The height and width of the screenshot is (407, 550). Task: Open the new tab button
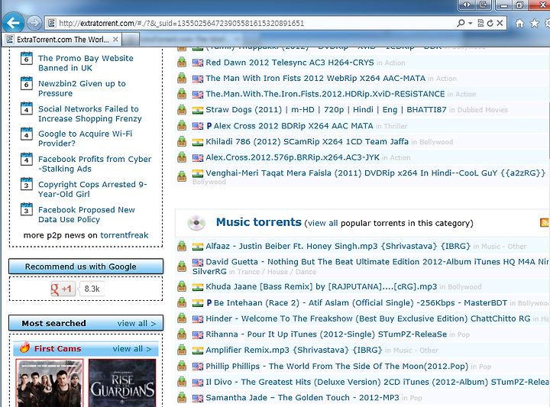coord(131,39)
